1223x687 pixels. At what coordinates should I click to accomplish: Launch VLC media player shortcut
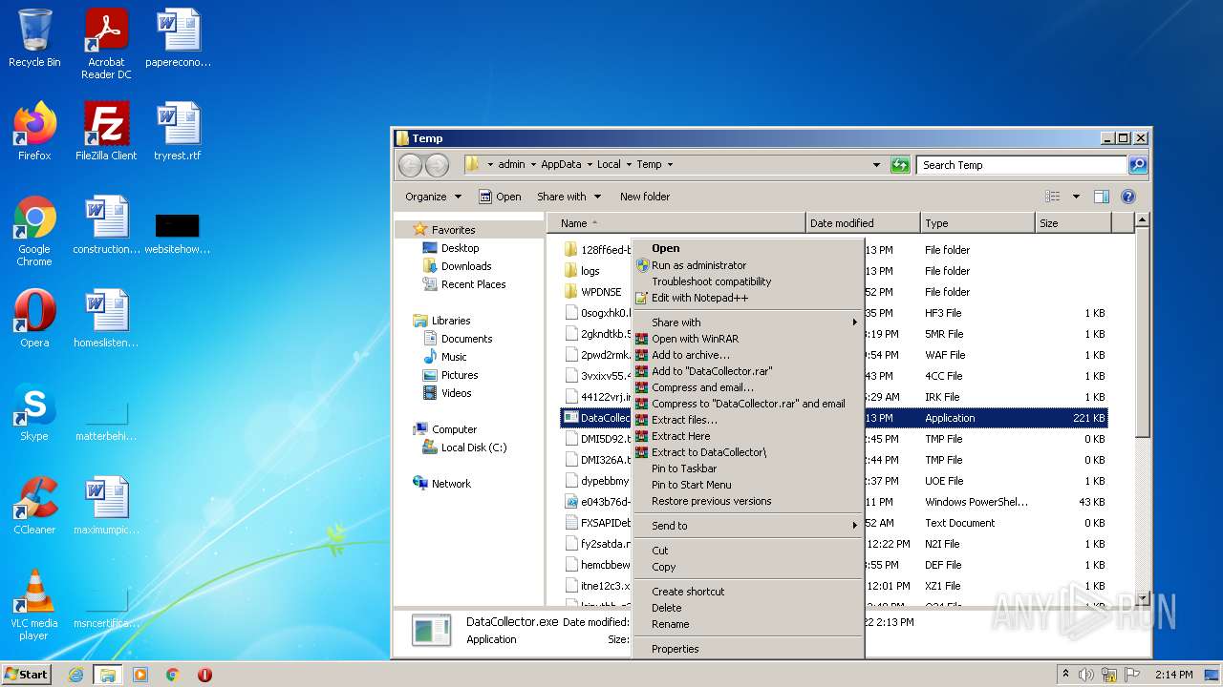pyautogui.click(x=34, y=605)
